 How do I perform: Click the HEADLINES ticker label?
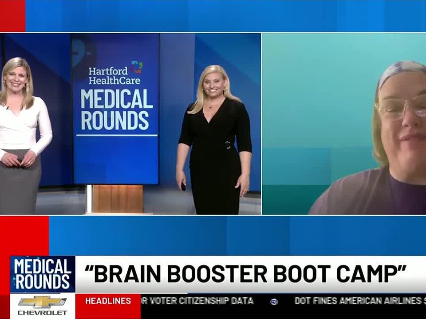pos(108,301)
